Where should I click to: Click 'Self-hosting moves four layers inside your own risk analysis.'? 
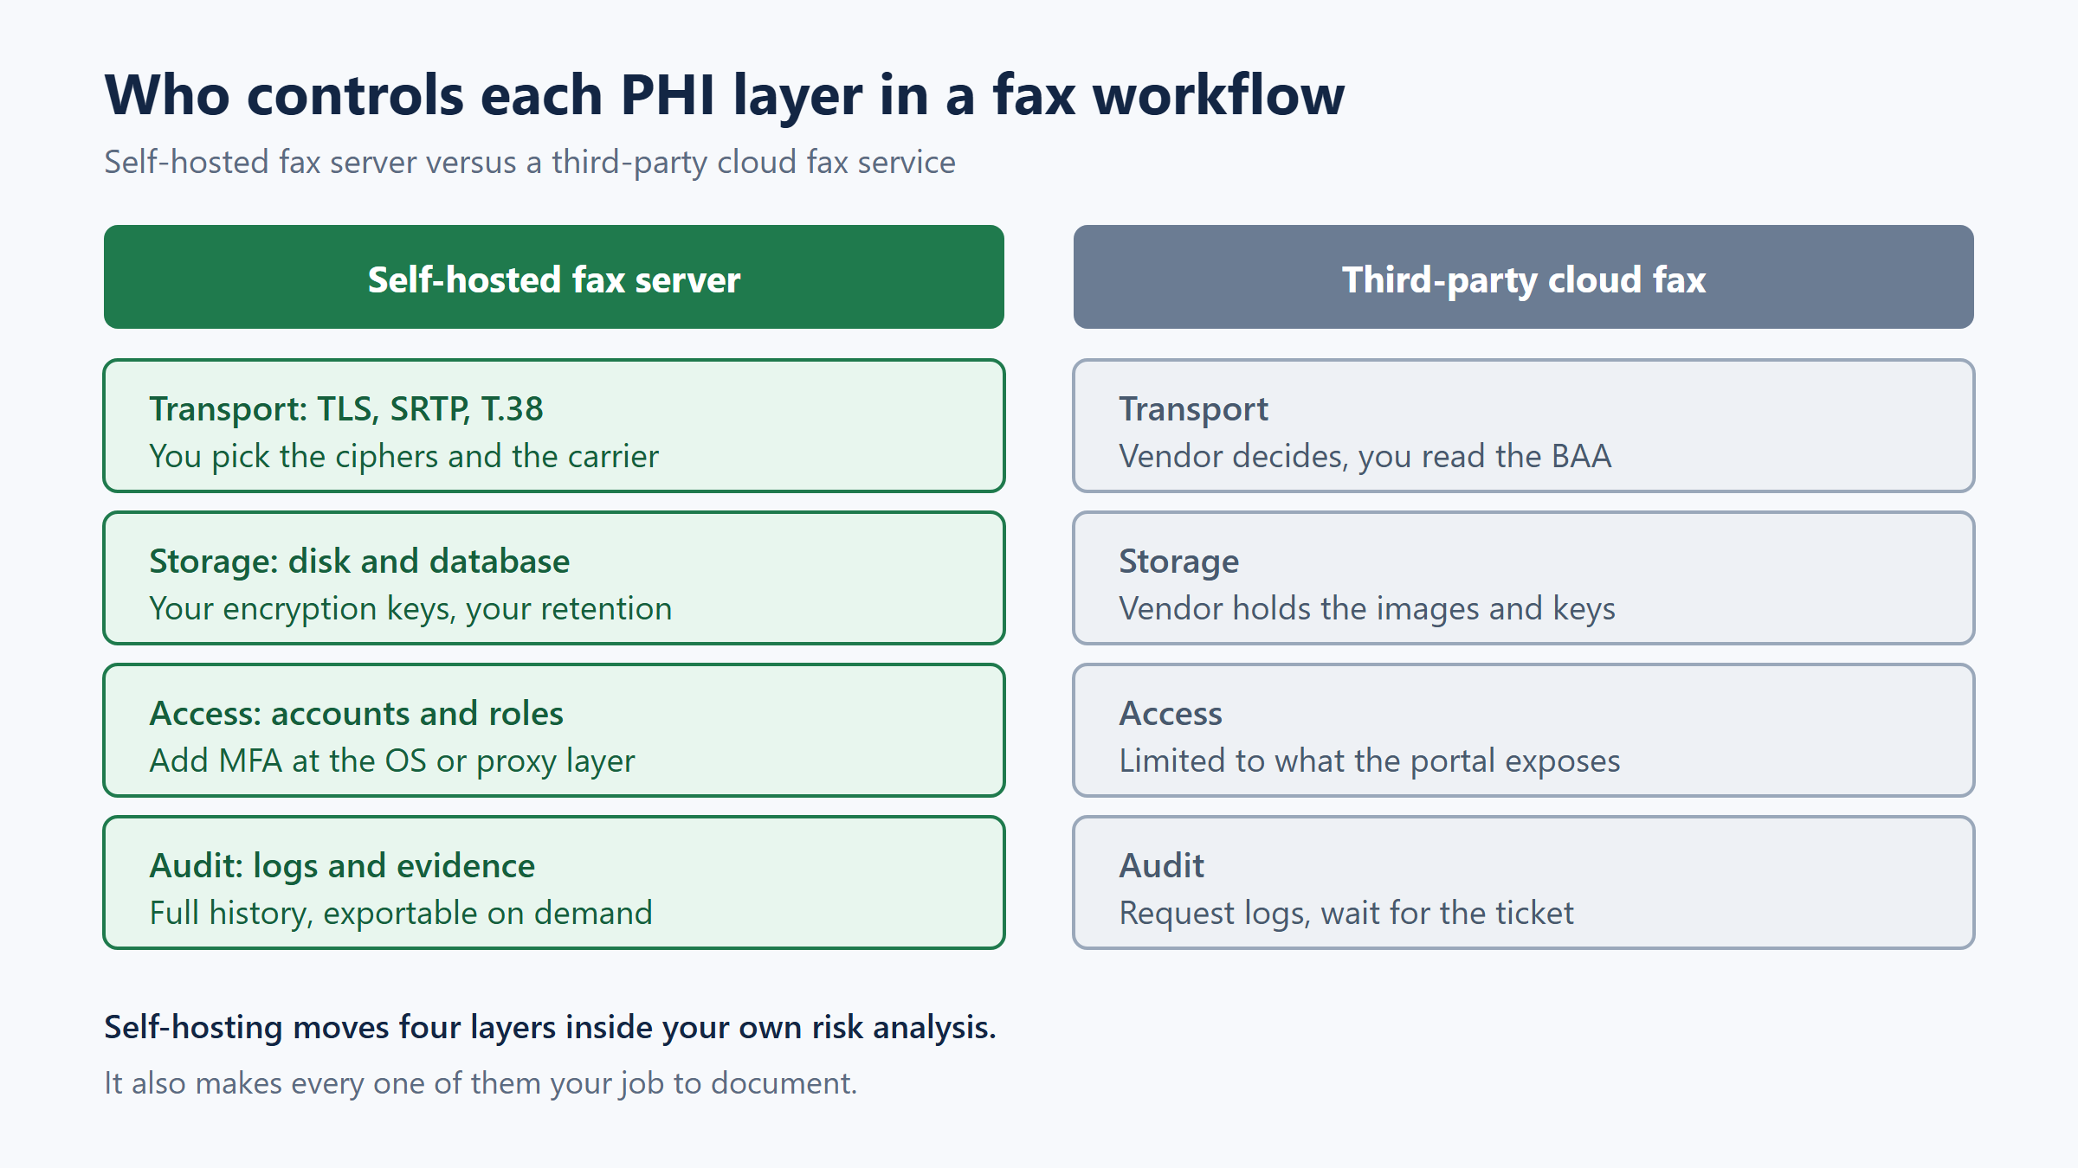pos(551,1028)
